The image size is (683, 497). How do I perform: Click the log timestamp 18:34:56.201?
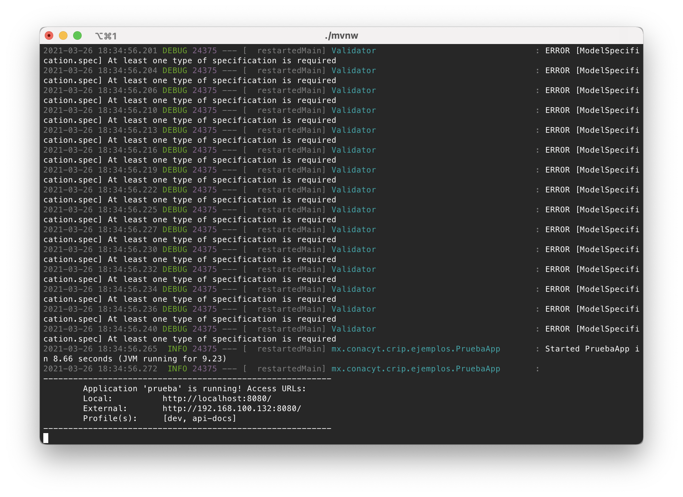click(x=127, y=51)
